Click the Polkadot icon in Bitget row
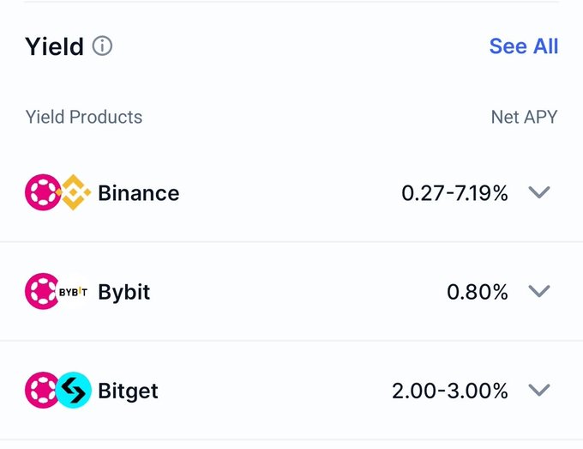583x449 pixels. 39,391
